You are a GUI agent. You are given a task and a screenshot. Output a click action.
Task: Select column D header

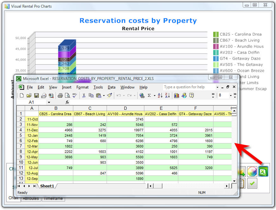pos(125,108)
